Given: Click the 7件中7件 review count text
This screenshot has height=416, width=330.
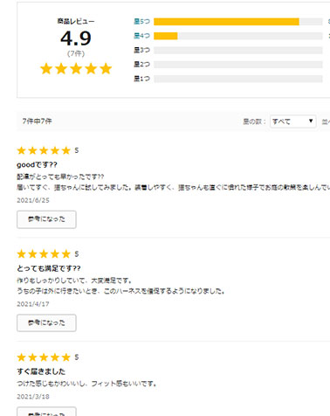Looking at the screenshot, I should point(37,121).
